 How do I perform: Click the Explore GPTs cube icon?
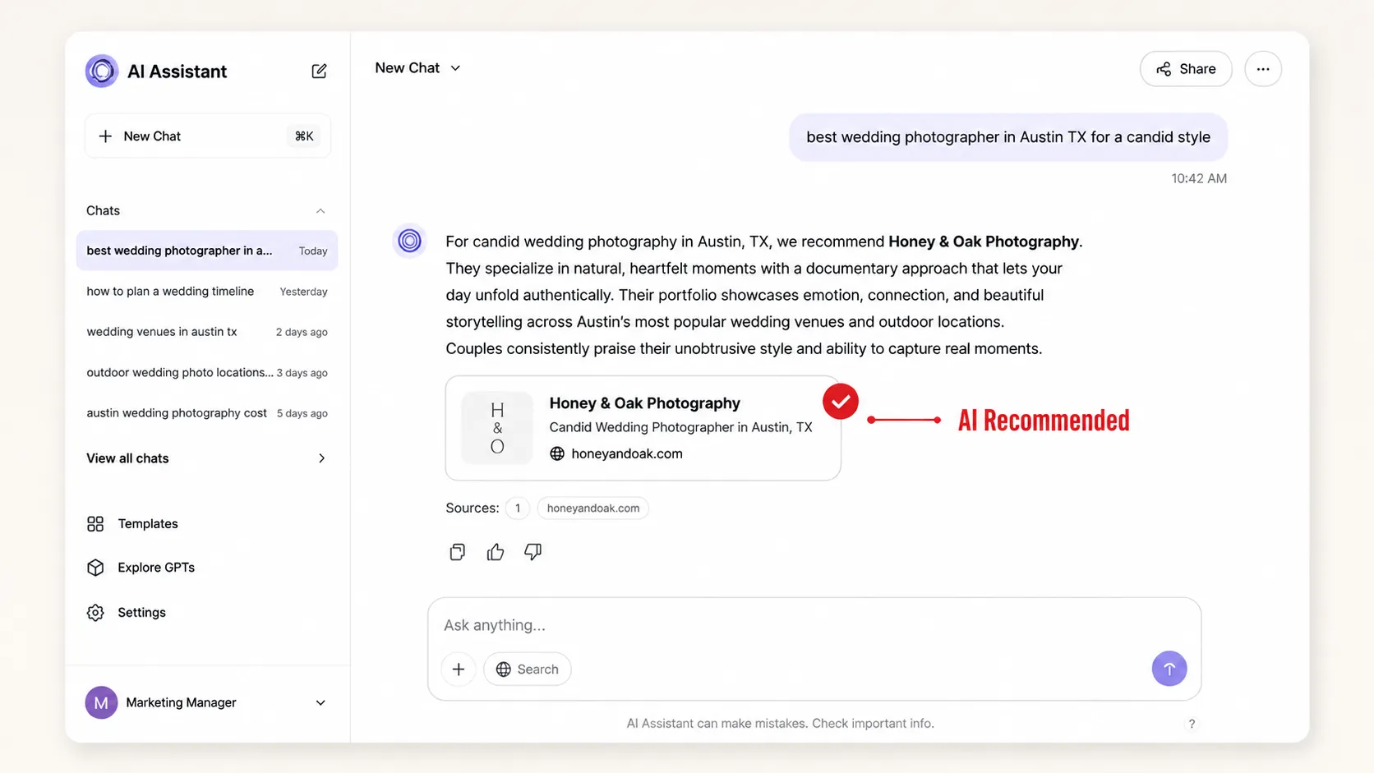pos(95,568)
